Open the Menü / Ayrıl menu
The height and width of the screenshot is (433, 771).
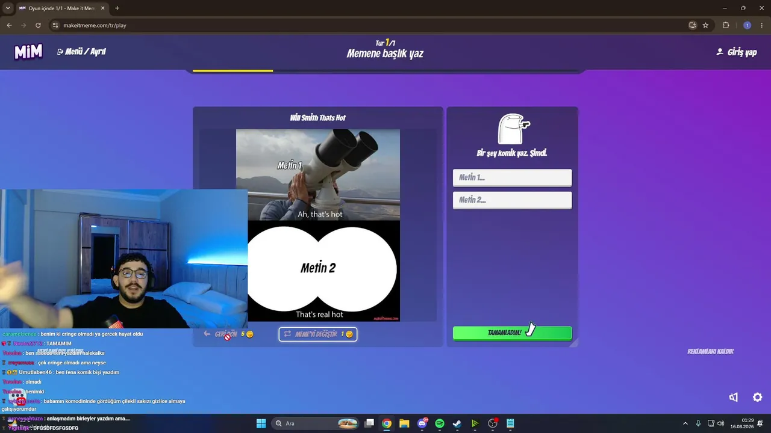tap(81, 52)
